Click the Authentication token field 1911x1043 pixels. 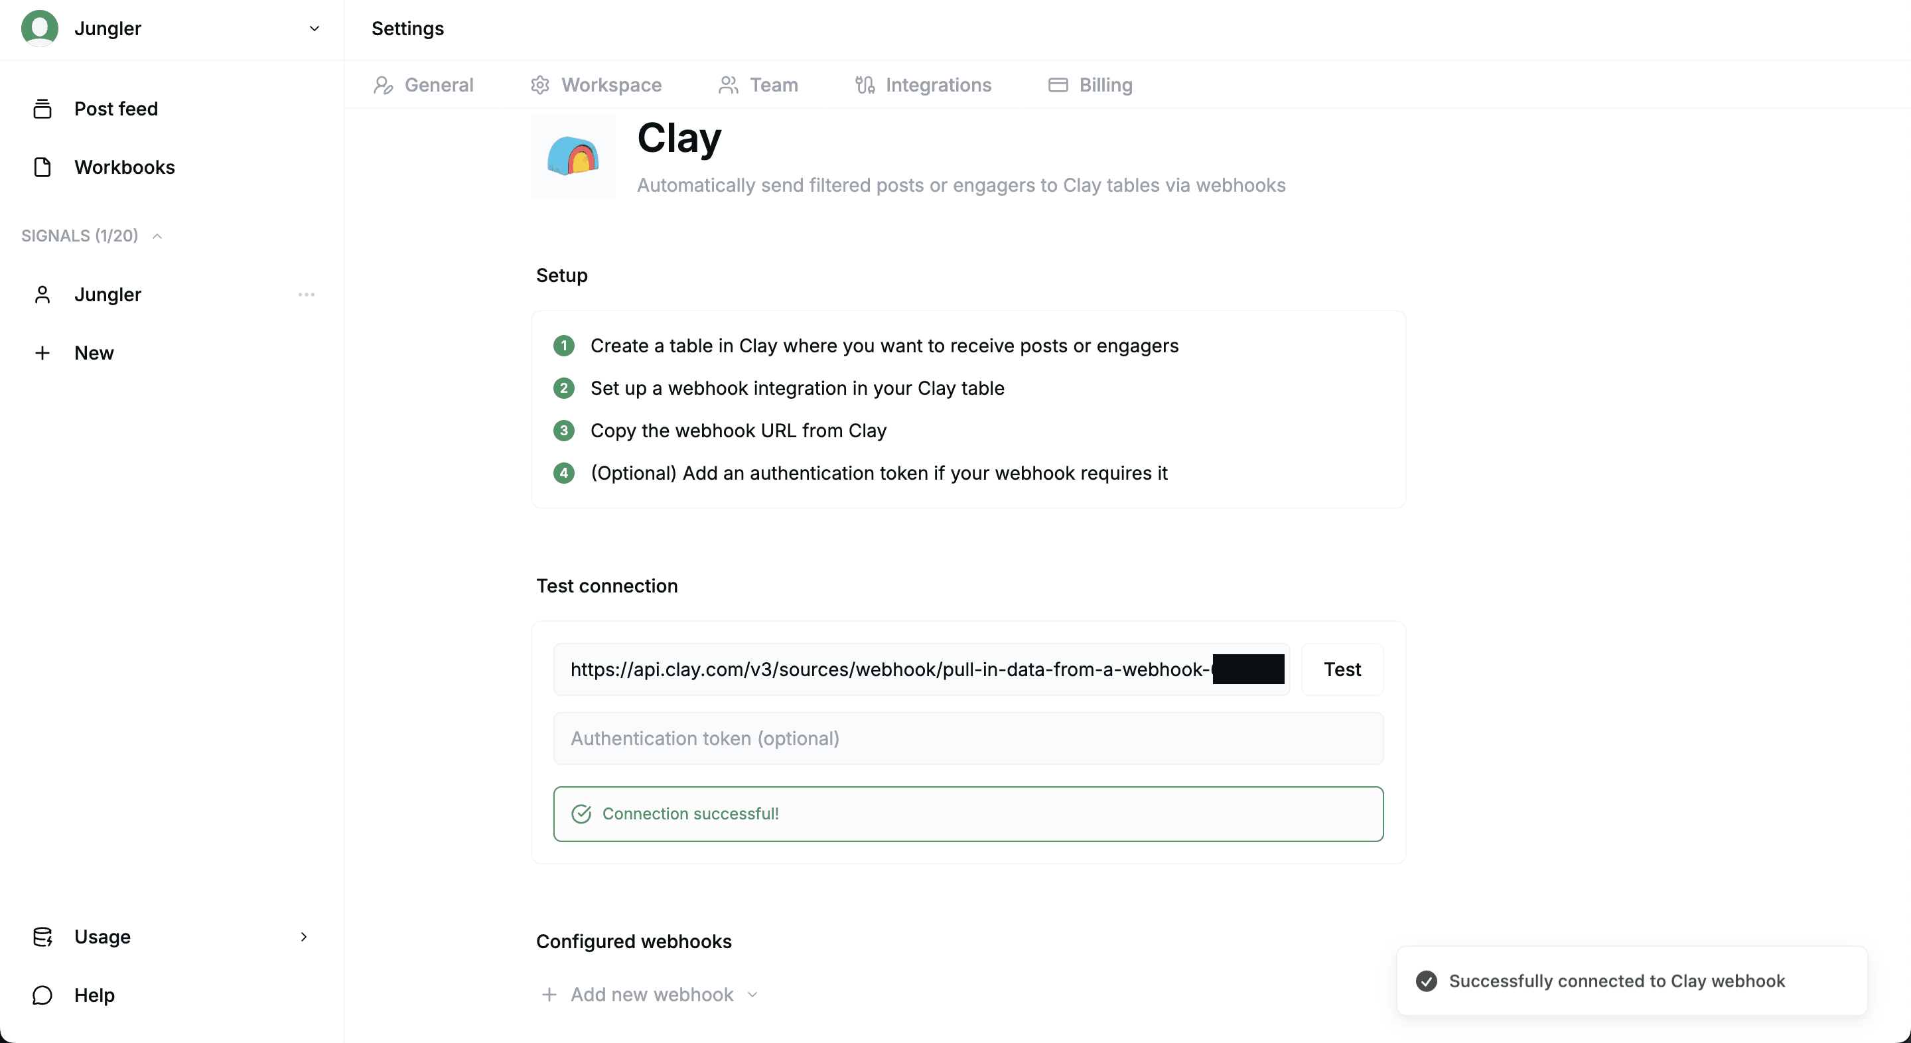coord(967,738)
